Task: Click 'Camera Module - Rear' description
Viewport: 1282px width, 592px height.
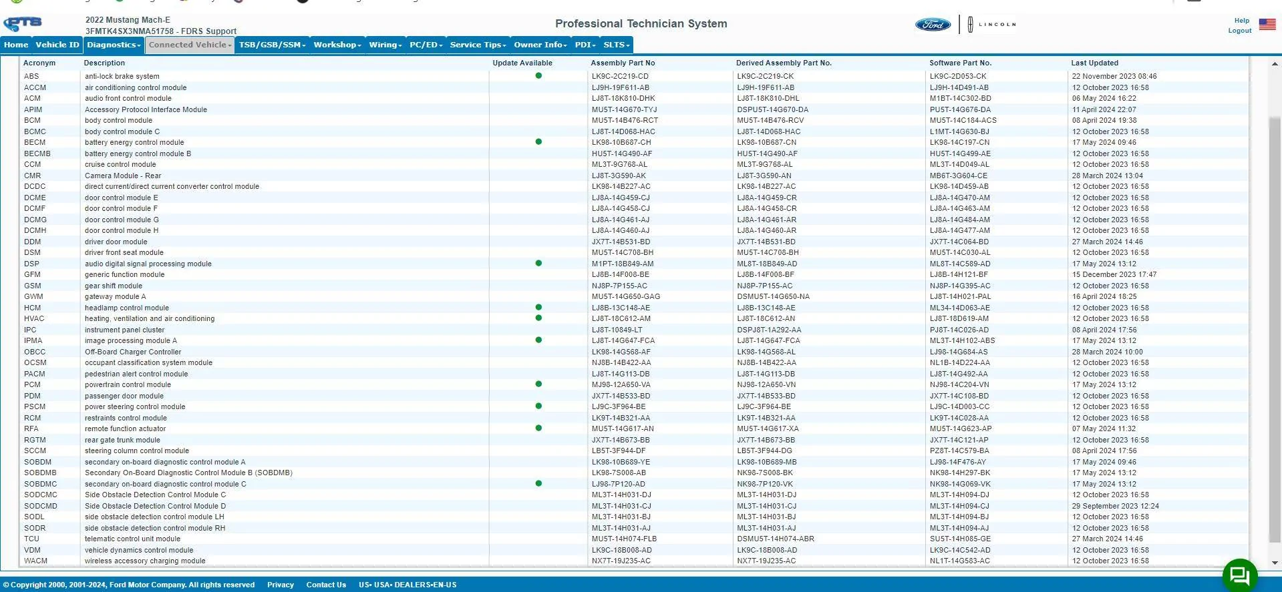Action: tap(123, 176)
